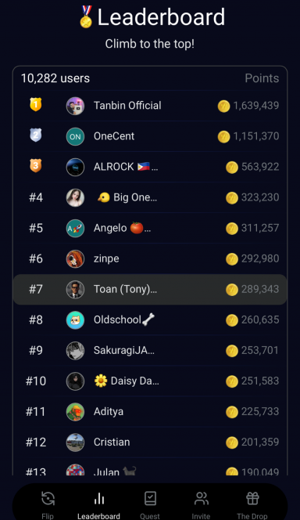Click the medal emoji beside Leaderboard title

(x=86, y=16)
